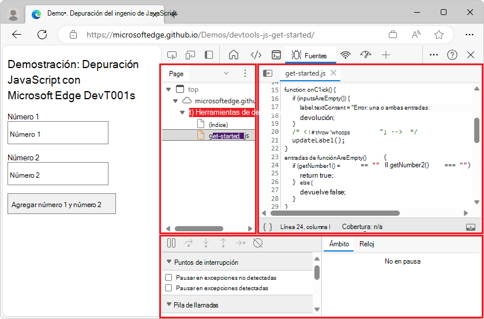Viewport: 484px width, 319px height.
Task: Click Agregar número 1 y número 2 button
Action: 62,204
